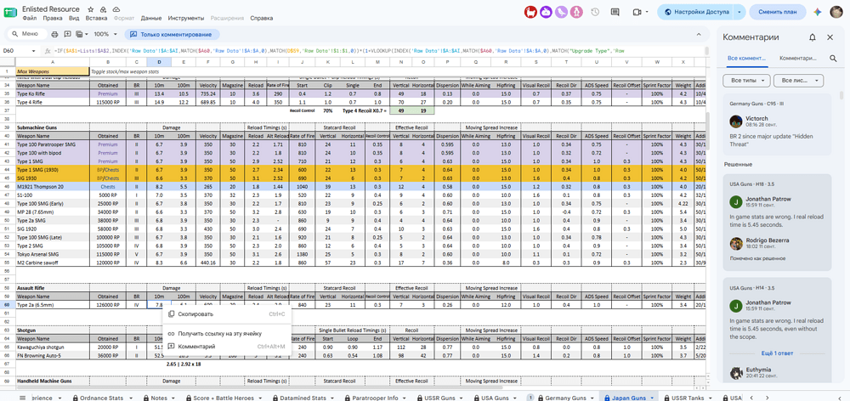Click the fx formula icon
This screenshot has height=401, width=850.
coord(48,50)
